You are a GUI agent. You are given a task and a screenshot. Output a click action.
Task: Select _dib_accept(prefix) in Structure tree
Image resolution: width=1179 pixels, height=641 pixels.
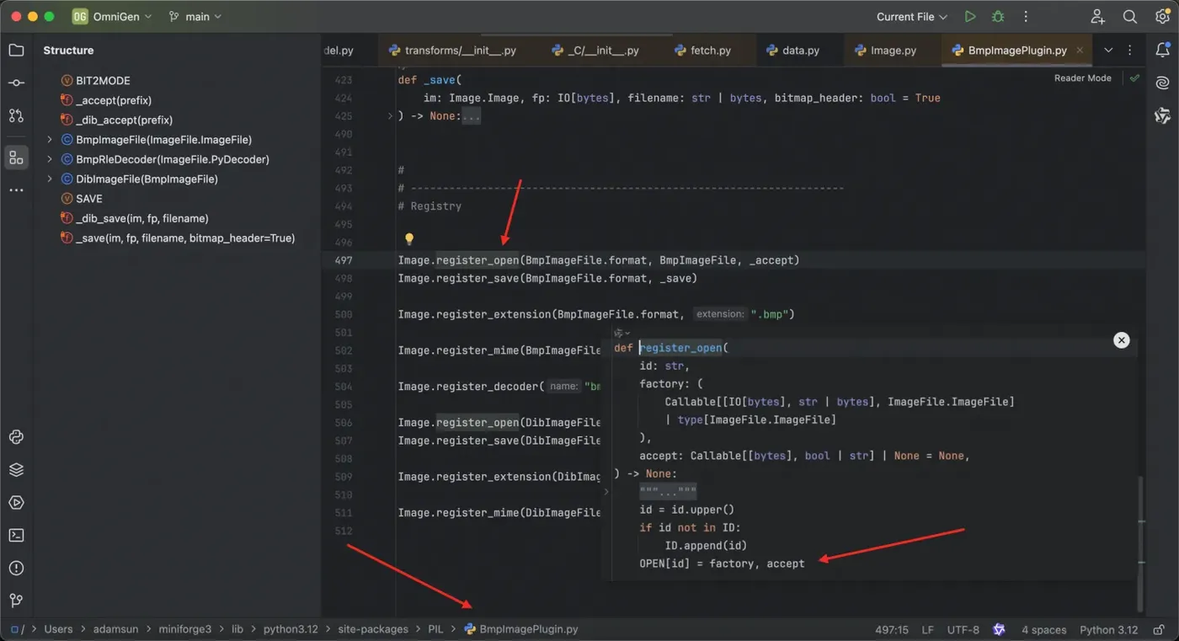[116, 120]
